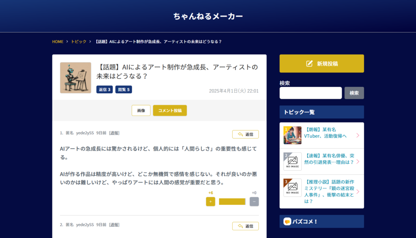The height and width of the screenshot is (238, 416).
Task: Click the rank 1 VTuber topic thumbnail
Action: click(292, 135)
